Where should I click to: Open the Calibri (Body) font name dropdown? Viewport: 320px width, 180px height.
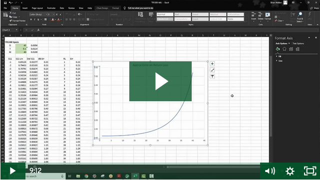(x=46, y=14)
